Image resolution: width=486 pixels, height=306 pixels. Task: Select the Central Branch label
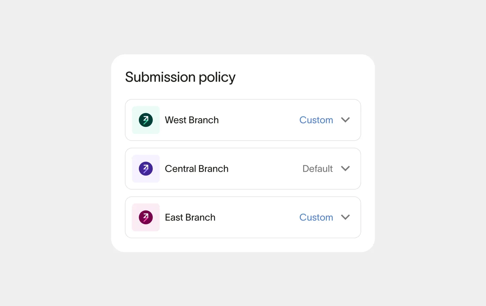tap(197, 169)
